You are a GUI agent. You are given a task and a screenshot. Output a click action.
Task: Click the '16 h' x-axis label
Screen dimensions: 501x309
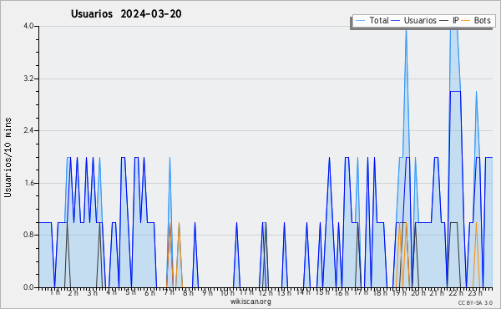(x=342, y=292)
